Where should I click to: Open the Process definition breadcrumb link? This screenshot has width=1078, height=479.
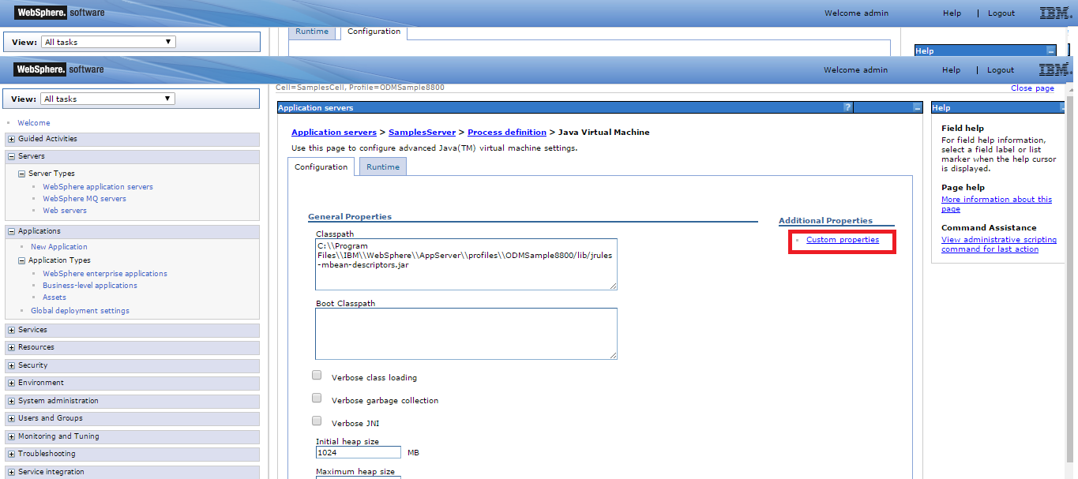(507, 132)
